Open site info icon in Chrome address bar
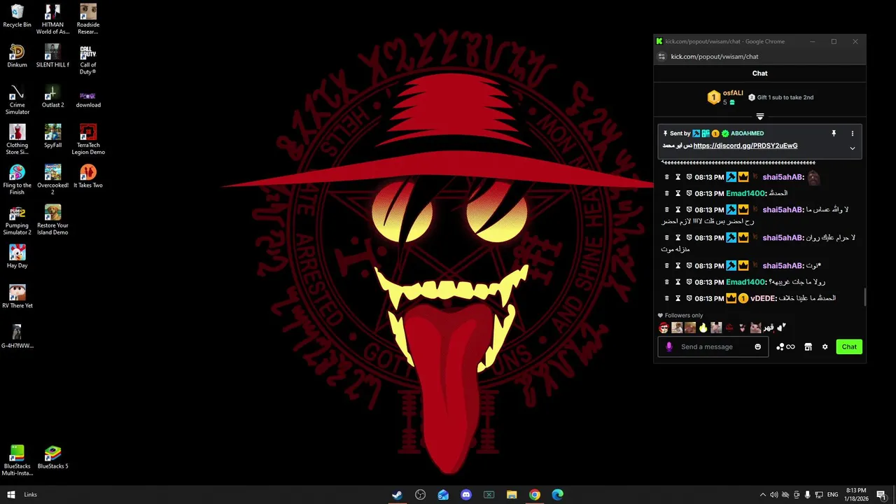The height and width of the screenshot is (504, 896). (661, 57)
